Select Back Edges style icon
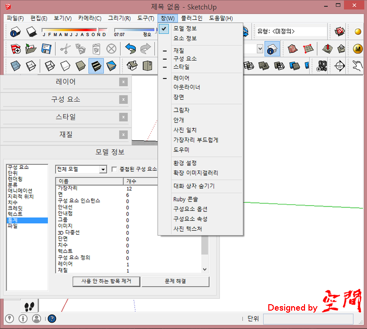Viewport: 367px width, 329px height. (31, 66)
